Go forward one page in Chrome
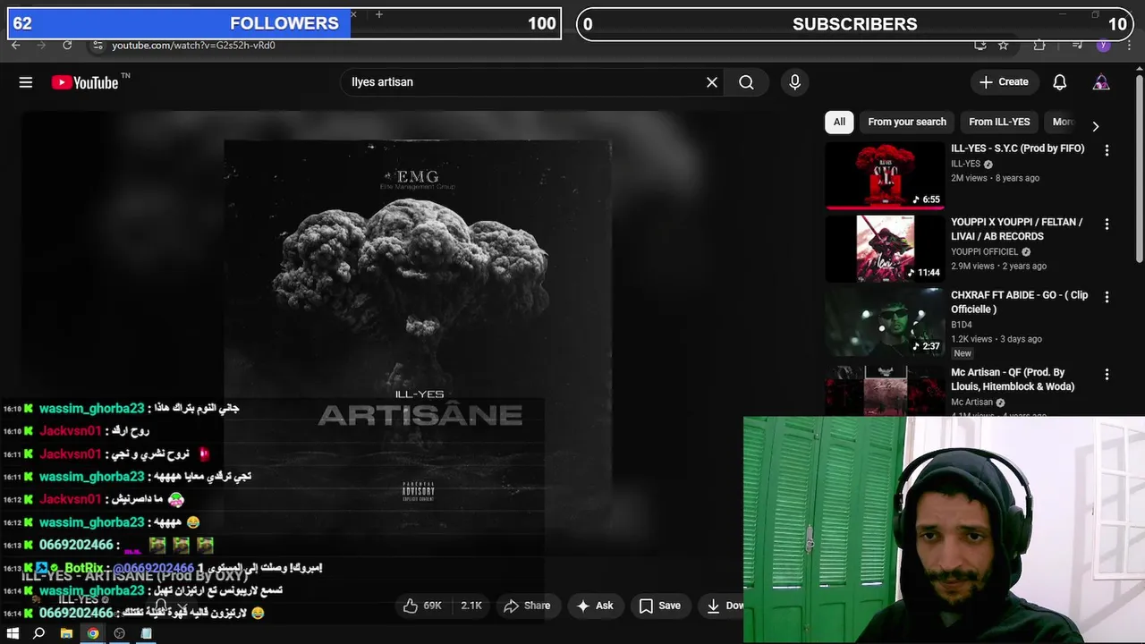 [x=41, y=45]
